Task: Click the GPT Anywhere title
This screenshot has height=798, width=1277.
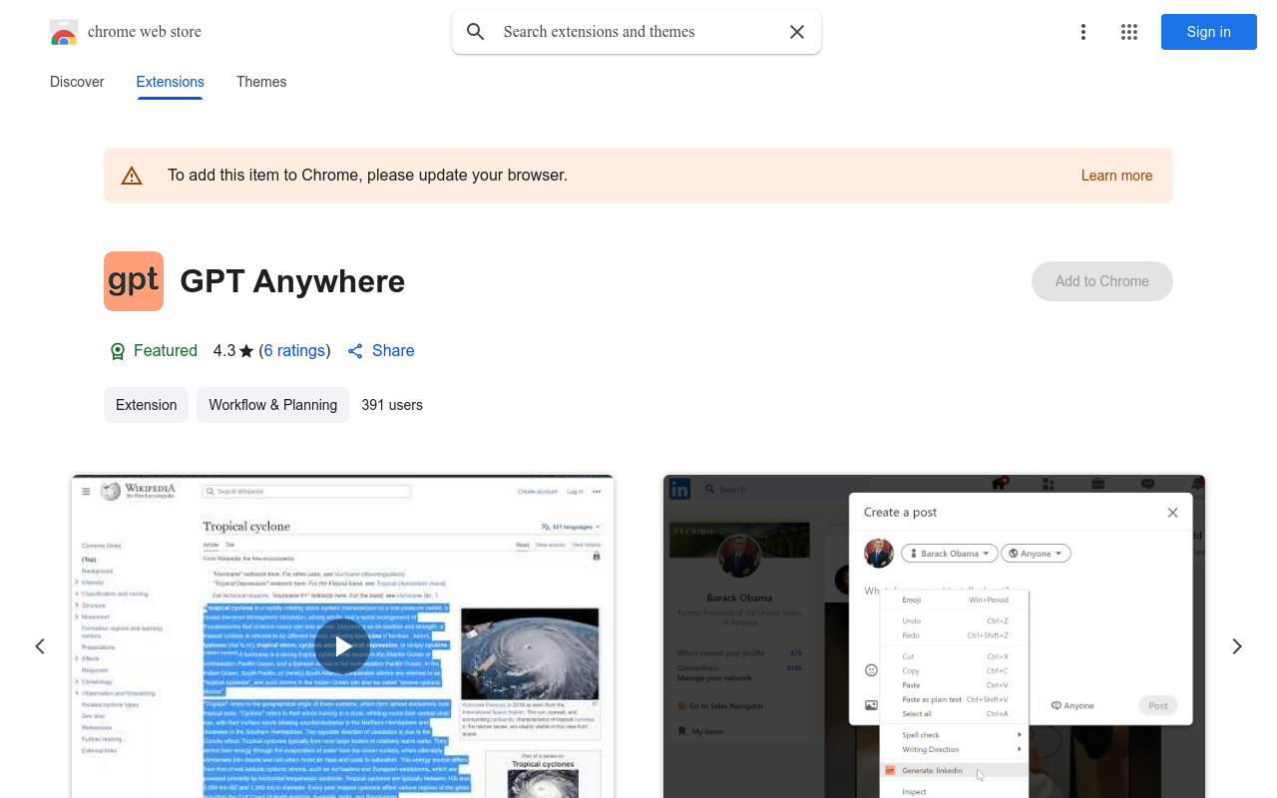Action: click(x=292, y=281)
